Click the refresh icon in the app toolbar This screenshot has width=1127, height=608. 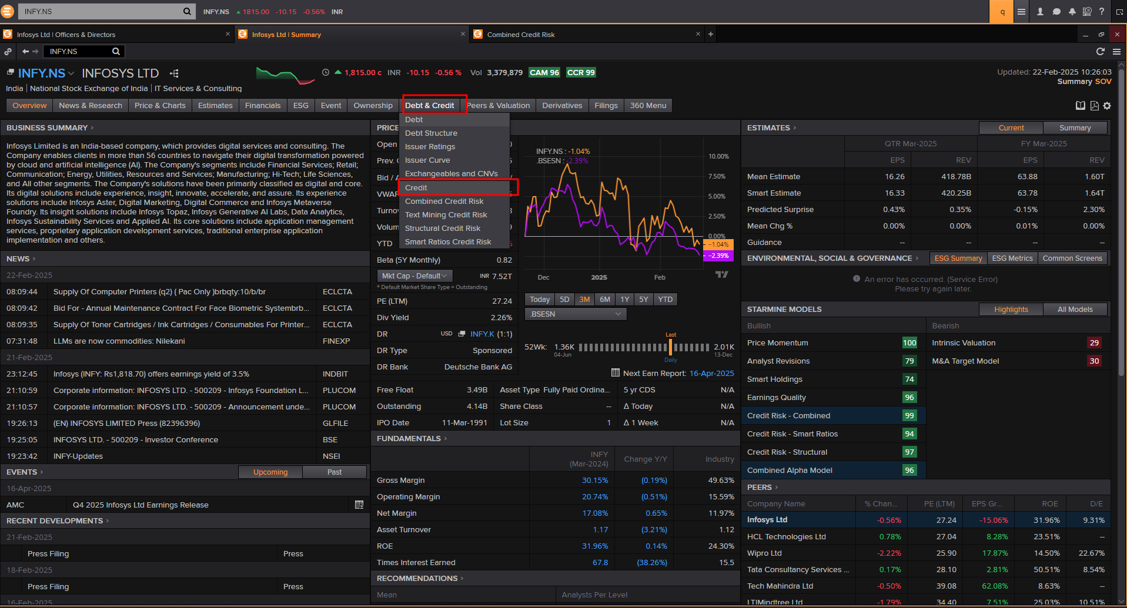(x=1101, y=52)
